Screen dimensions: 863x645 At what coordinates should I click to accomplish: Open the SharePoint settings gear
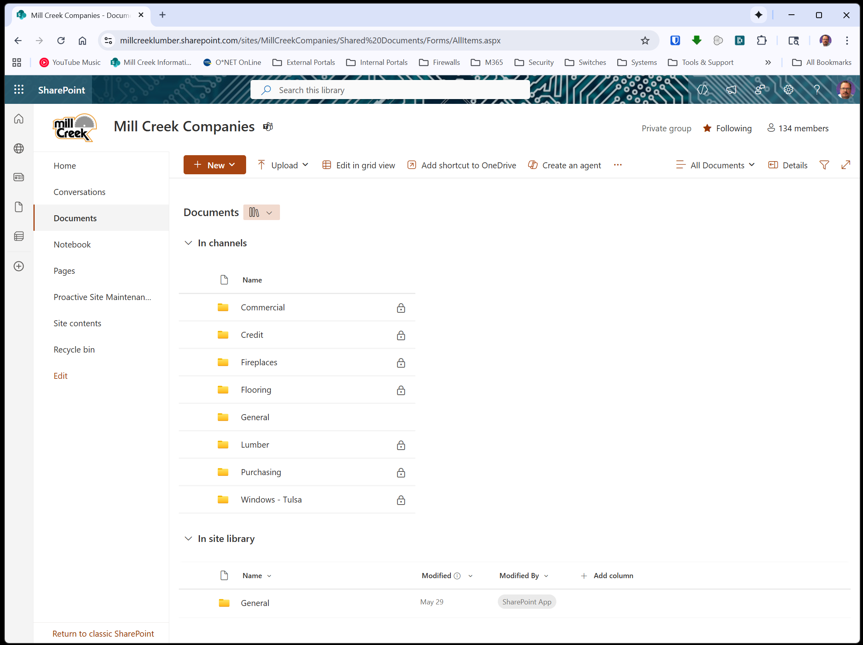pos(788,90)
